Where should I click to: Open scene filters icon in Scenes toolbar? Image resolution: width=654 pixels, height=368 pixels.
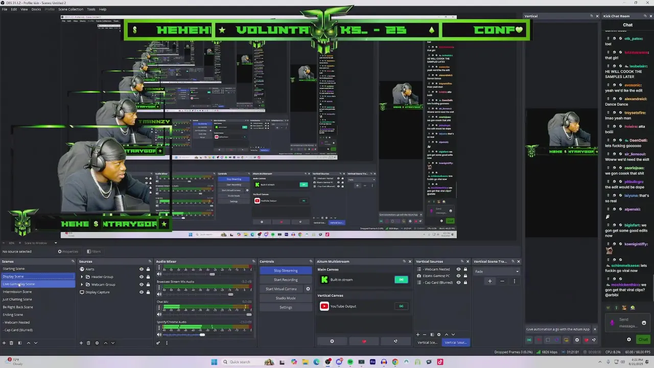pyautogui.click(x=19, y=343)
